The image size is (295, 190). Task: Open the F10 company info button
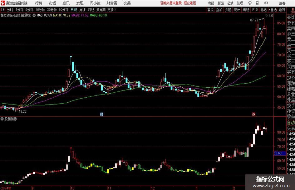tap(255, 10)
